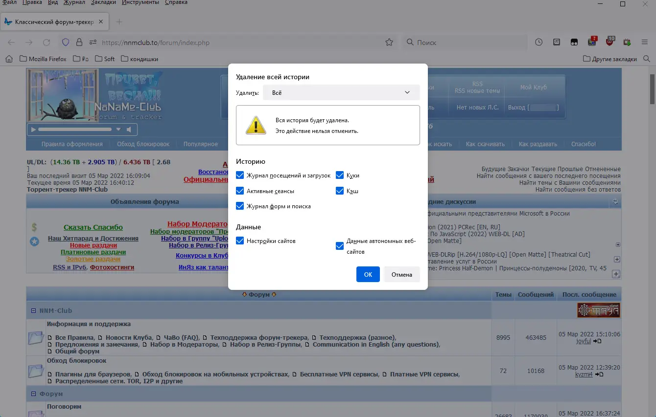Click the browser Forward arrow
This screenshot has width=656, height=417.
(29, 43)
